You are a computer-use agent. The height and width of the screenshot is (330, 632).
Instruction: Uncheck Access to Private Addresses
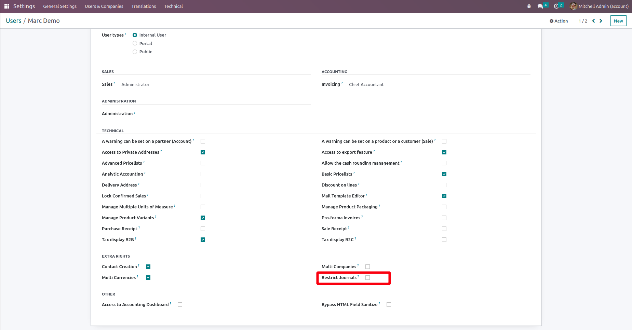[203, 152]
